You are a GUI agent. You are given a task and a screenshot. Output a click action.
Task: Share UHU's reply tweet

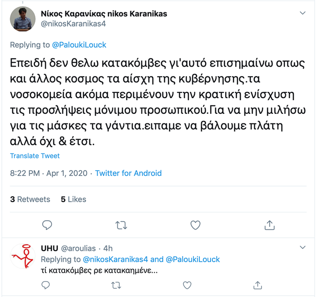coord(258,285)
